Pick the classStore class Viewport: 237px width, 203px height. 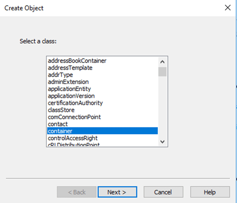(61, 110)
